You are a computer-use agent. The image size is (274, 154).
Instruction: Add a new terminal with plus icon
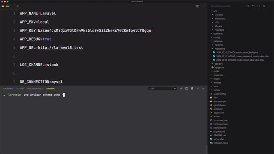coord(181,89)
